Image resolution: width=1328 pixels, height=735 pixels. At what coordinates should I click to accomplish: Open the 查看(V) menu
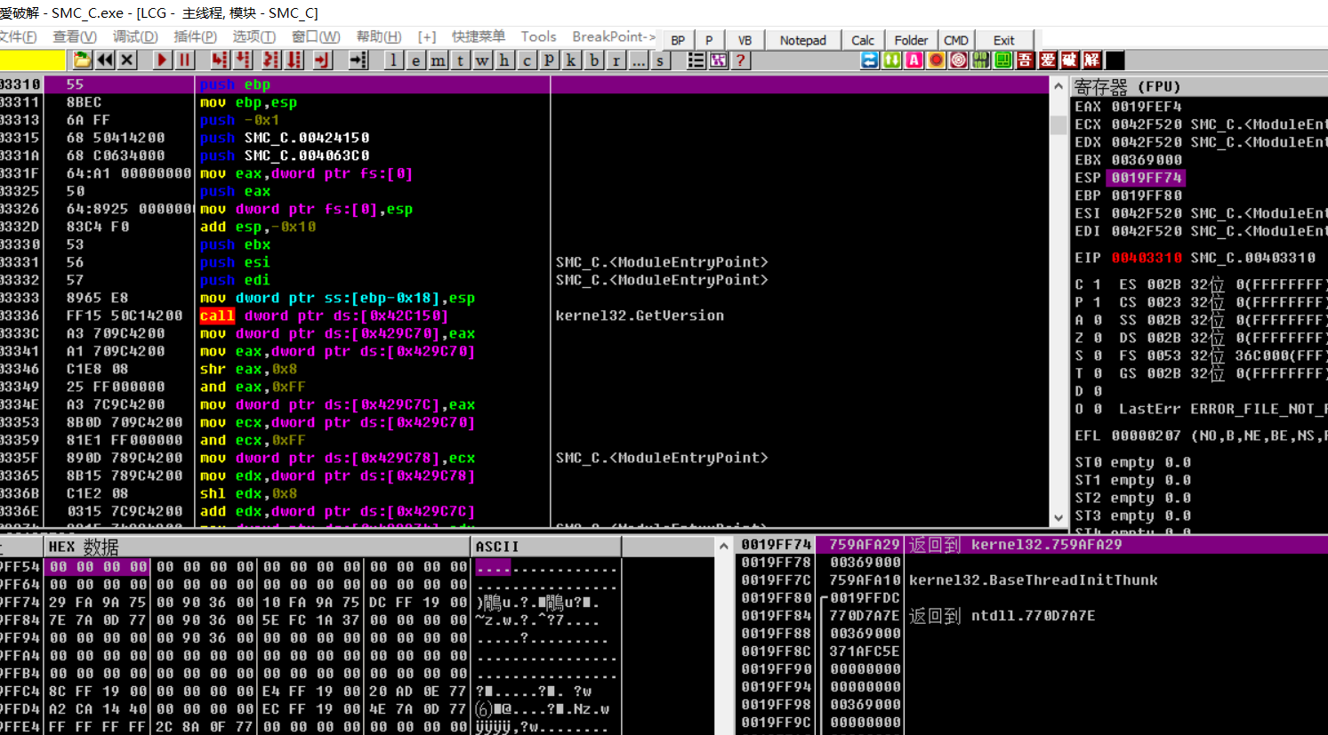point(75,36)
